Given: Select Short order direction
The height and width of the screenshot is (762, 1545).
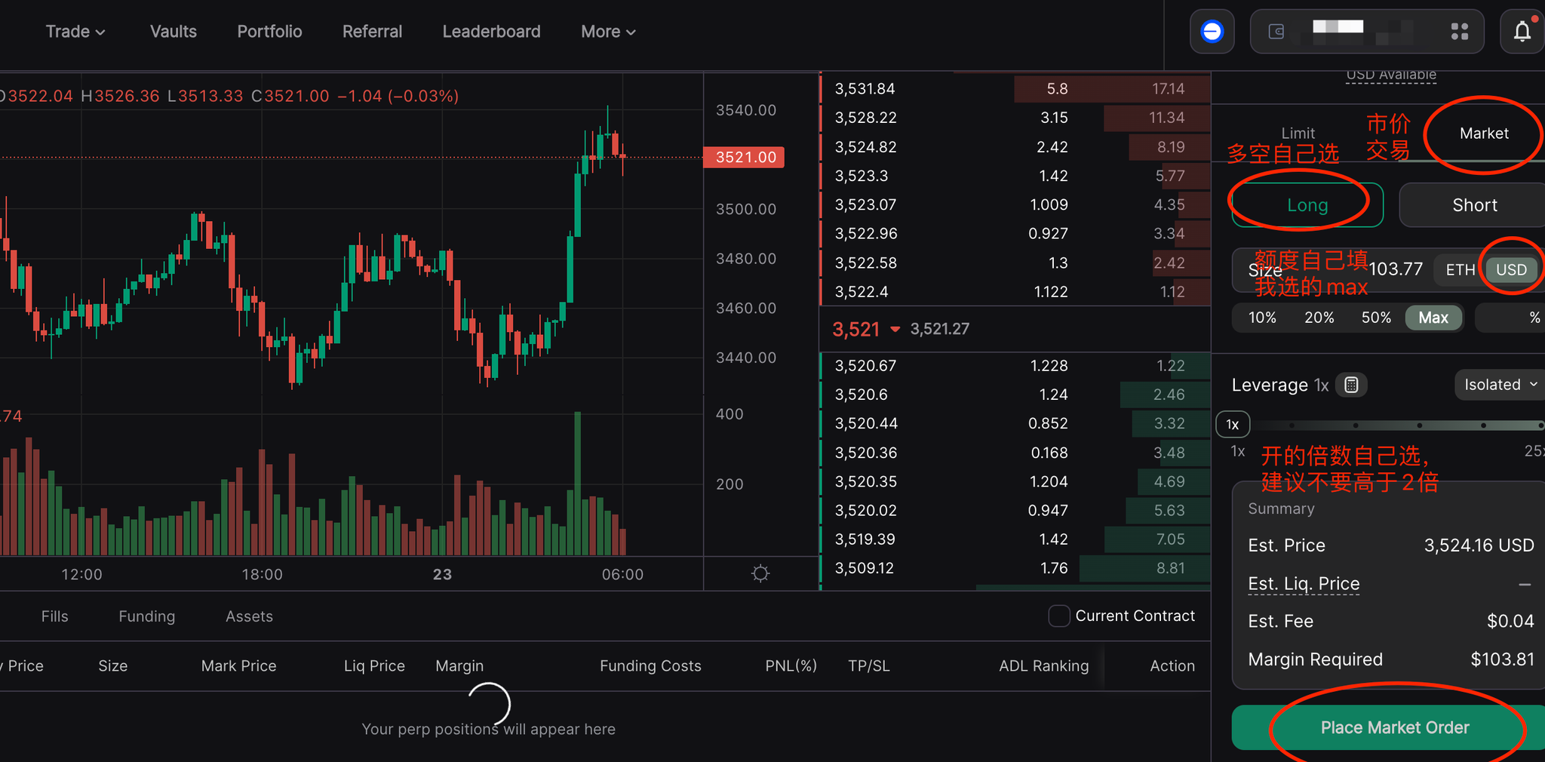Looking at the screenshot, I should point(1474,205).
